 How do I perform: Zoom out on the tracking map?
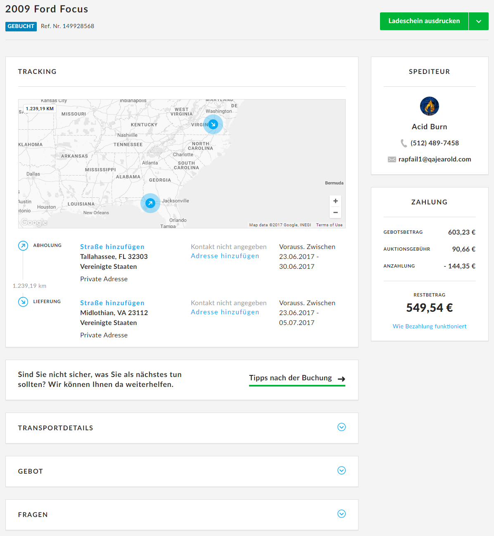[335, 212]
